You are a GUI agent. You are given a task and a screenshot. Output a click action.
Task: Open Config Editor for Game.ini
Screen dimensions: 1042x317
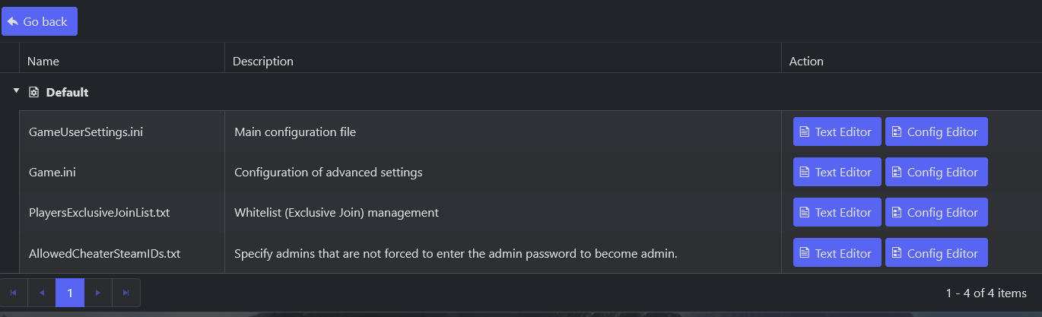936,172
